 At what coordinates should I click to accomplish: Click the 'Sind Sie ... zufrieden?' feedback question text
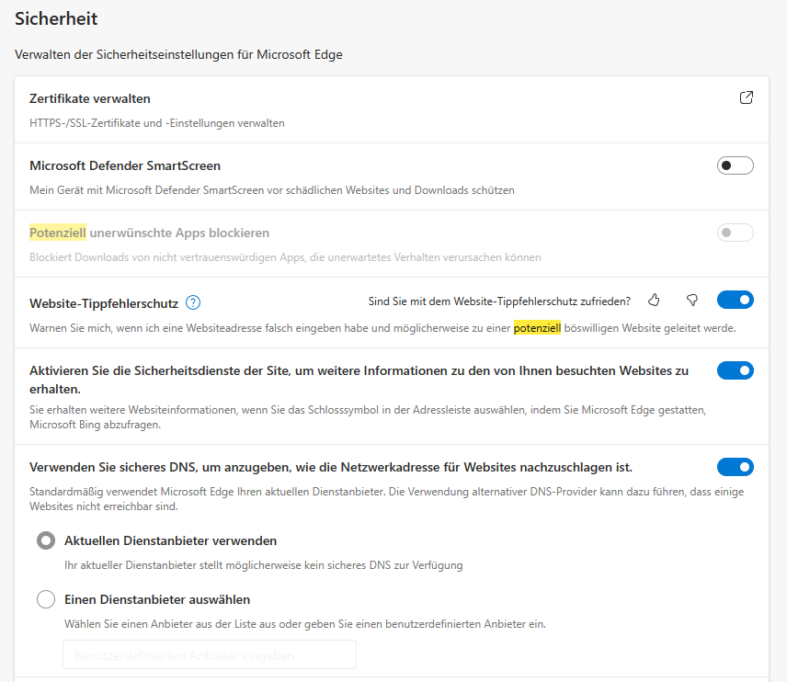499,301
